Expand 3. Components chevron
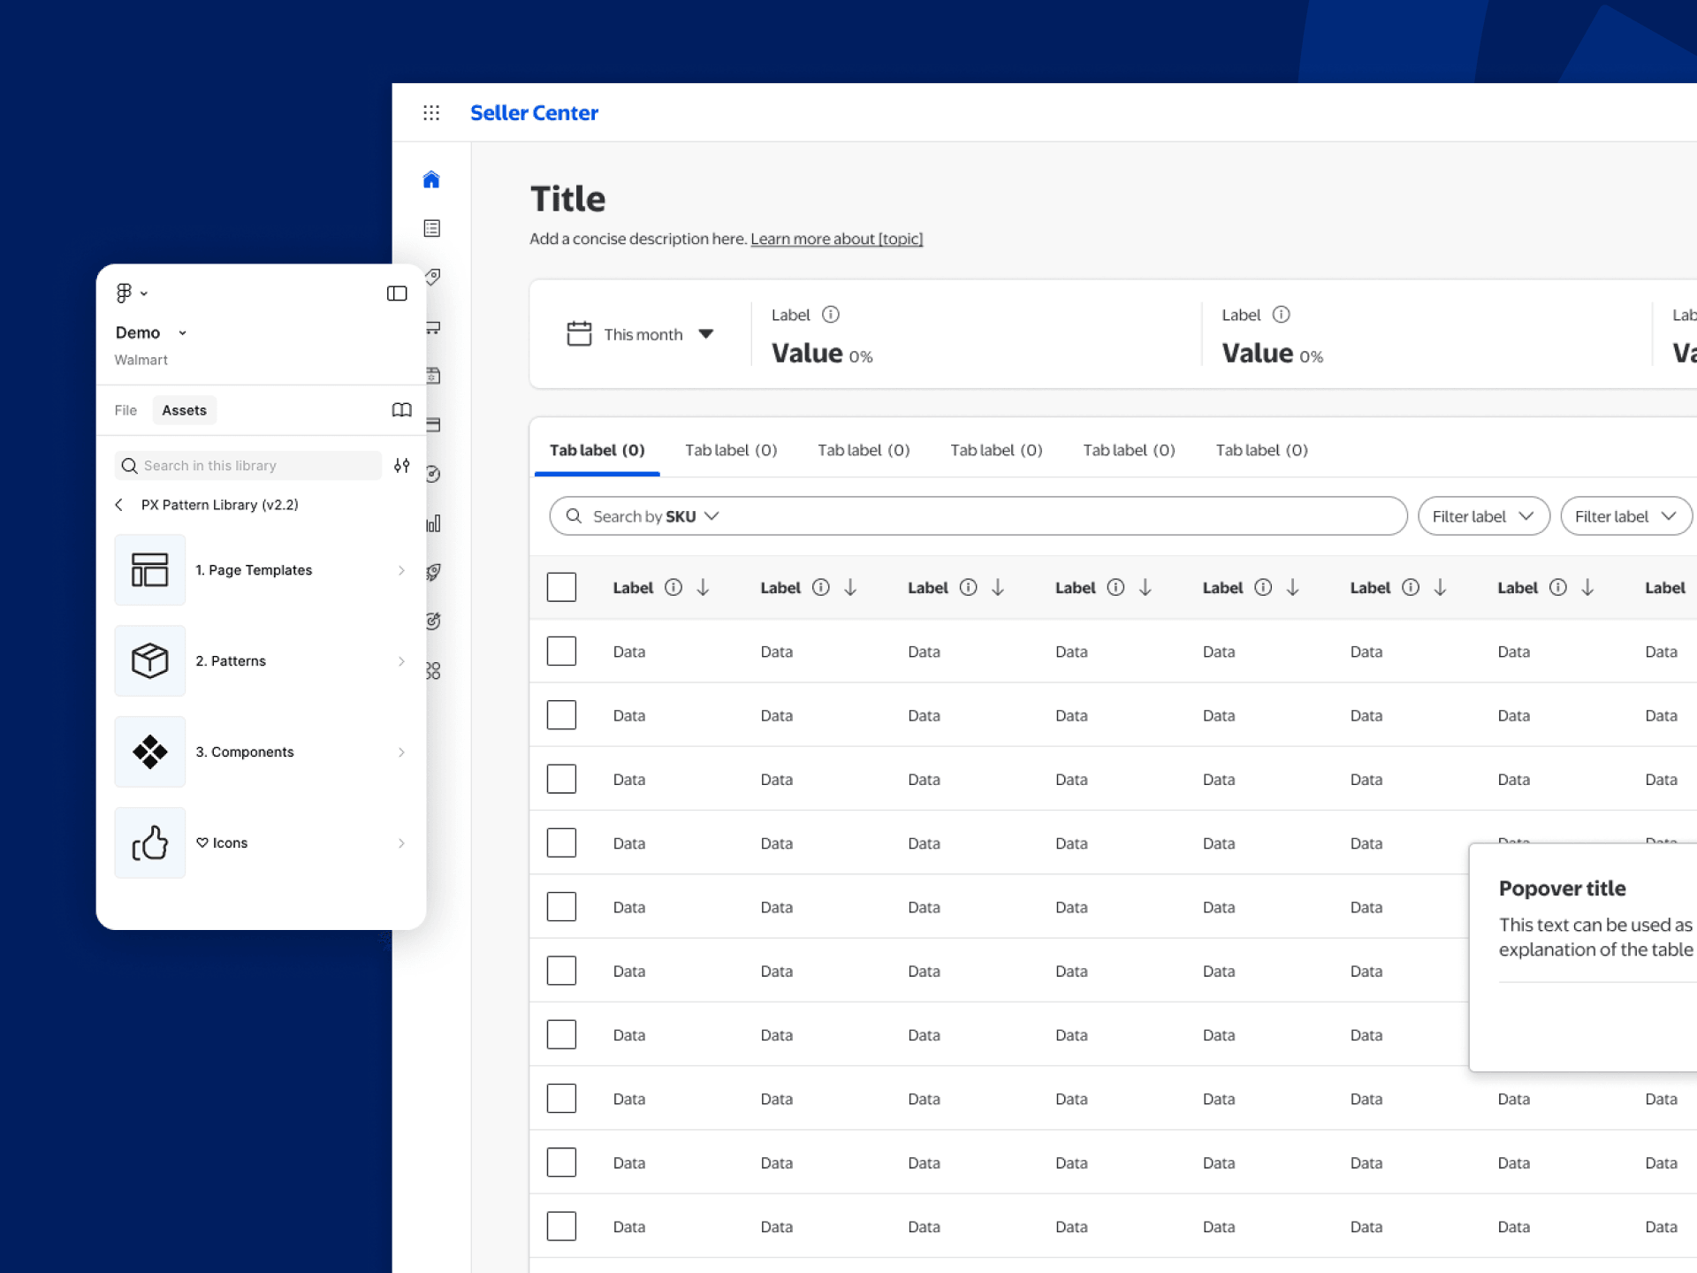1697x1273 pixels. (x=401, y=752)
